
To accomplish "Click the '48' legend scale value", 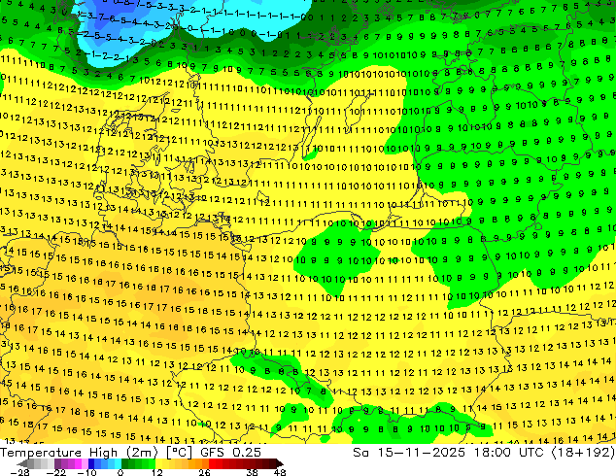I will pos(280,472).
